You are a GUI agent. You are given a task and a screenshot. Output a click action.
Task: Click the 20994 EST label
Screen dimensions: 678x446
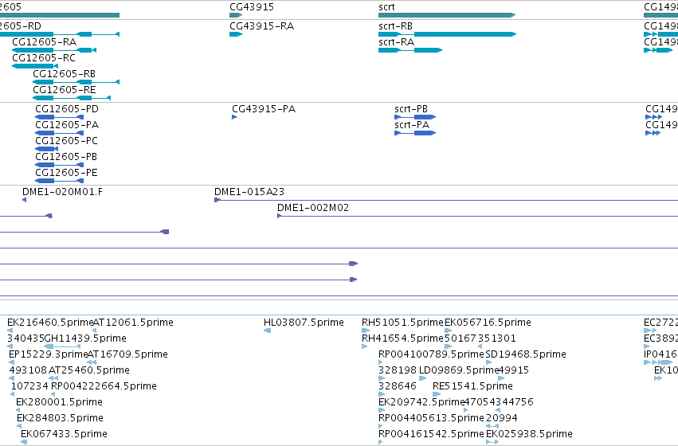[502, 418]
